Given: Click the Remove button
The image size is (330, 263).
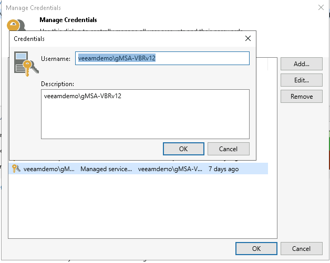Looking at the screenshot, I should point(301,97).
